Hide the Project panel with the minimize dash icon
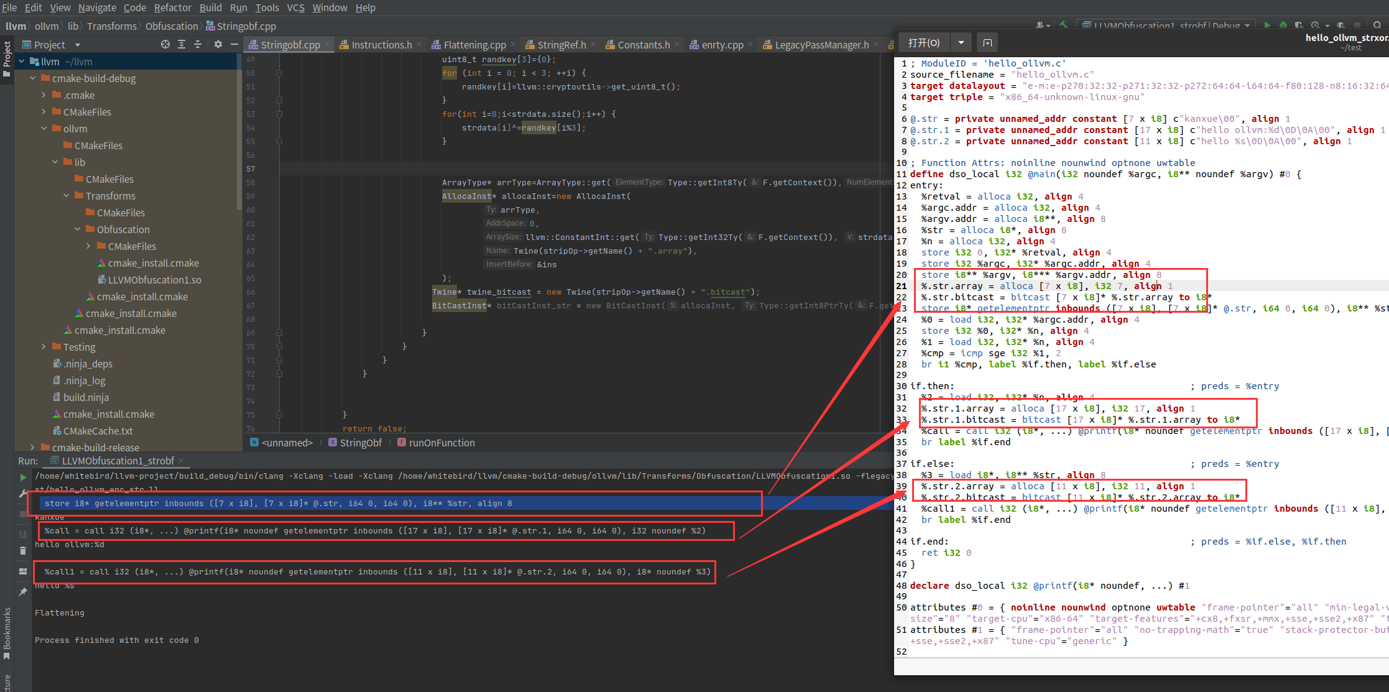Screen dimensions: 1389x692 [x=234, y=44]
